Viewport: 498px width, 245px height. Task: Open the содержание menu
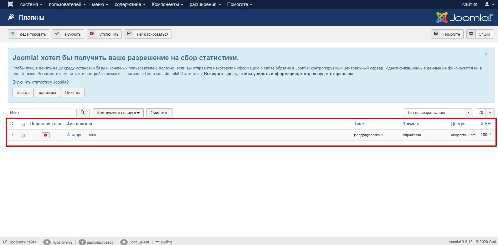click(x=130, y=4)
